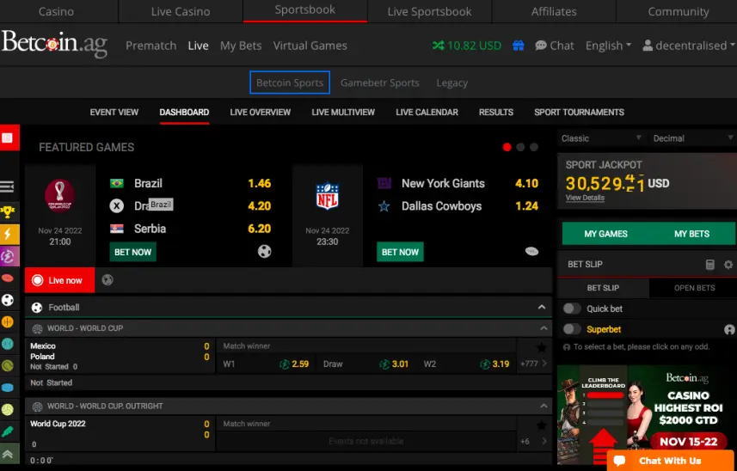
Task: Toggle the Superbet switch
Action: point(572,329)
